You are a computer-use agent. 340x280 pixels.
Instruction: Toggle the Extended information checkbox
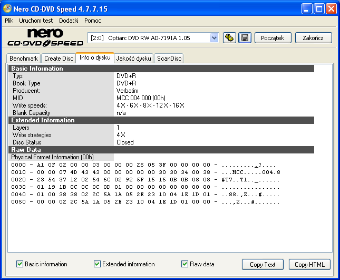[97, 264]
